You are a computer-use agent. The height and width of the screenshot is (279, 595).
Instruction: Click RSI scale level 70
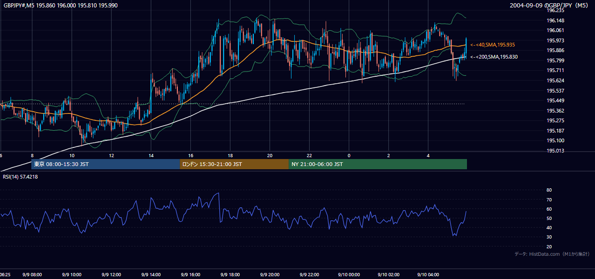pyautogui.click(x=549, y=199)
